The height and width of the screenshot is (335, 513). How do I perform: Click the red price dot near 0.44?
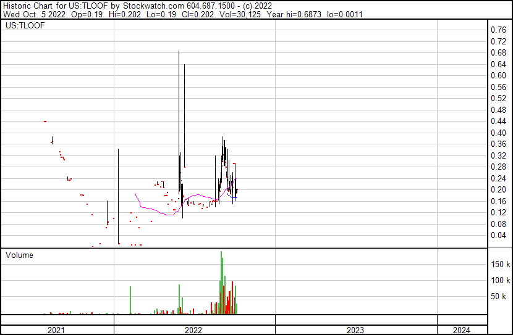[x=45, y=122]
